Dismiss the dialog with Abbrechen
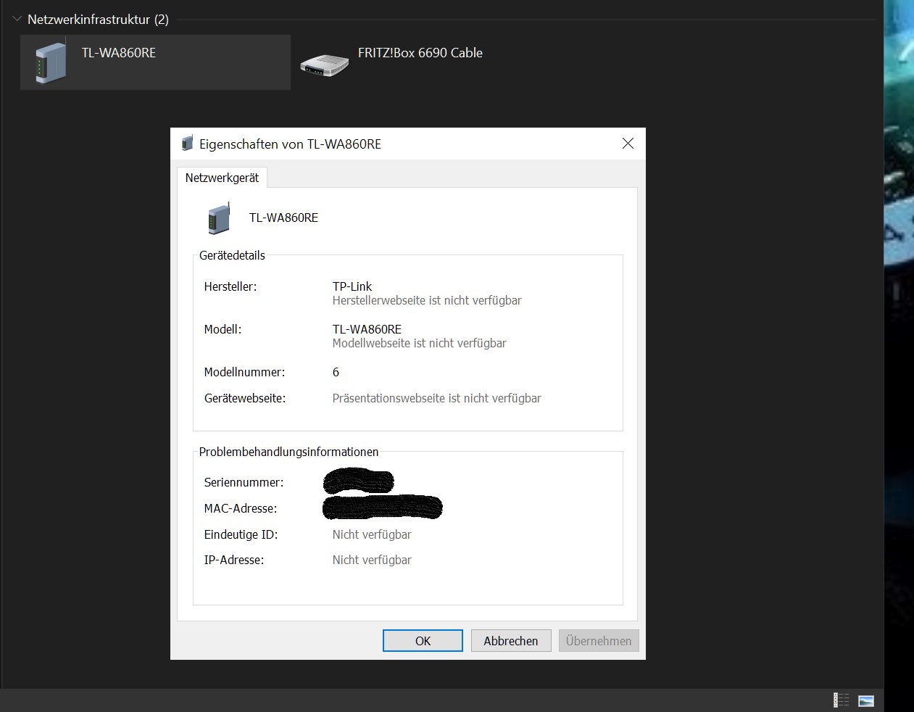This screenshot has height=712, width=914. tap(511, 640)
